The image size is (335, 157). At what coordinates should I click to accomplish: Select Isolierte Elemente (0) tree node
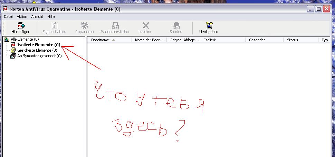[39, 45]
